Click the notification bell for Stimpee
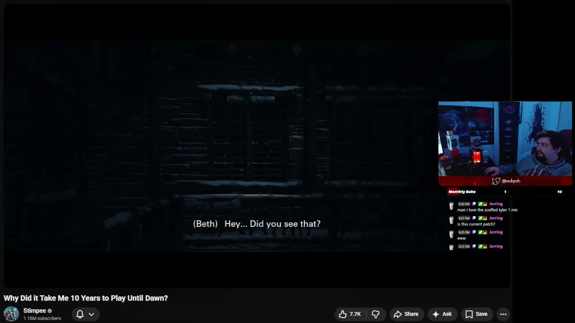Viewport: 575px width, 323px height. 80,314
